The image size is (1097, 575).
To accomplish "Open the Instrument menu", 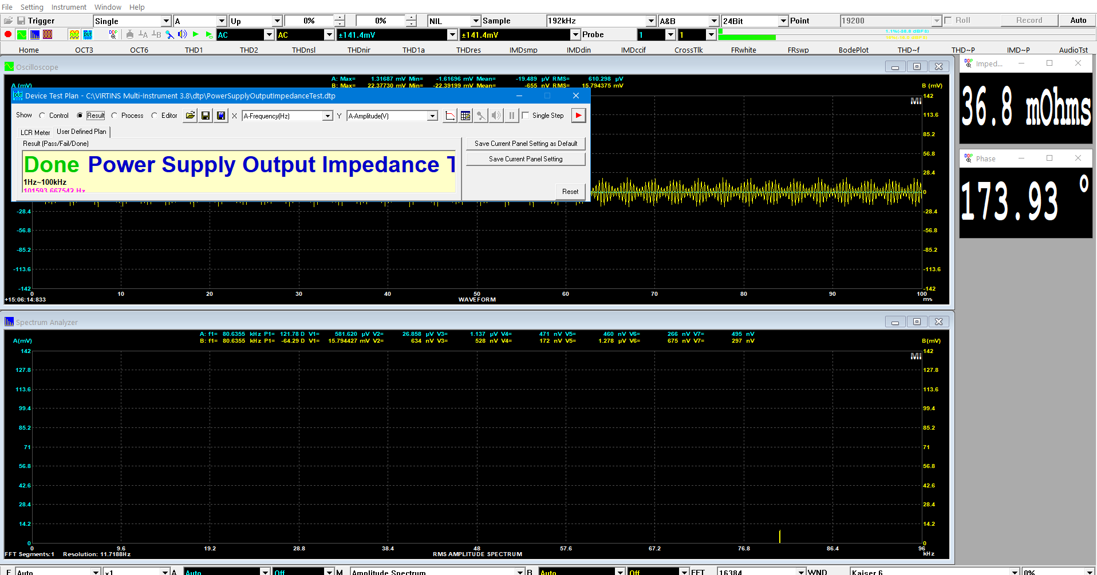I will point(69,7).
